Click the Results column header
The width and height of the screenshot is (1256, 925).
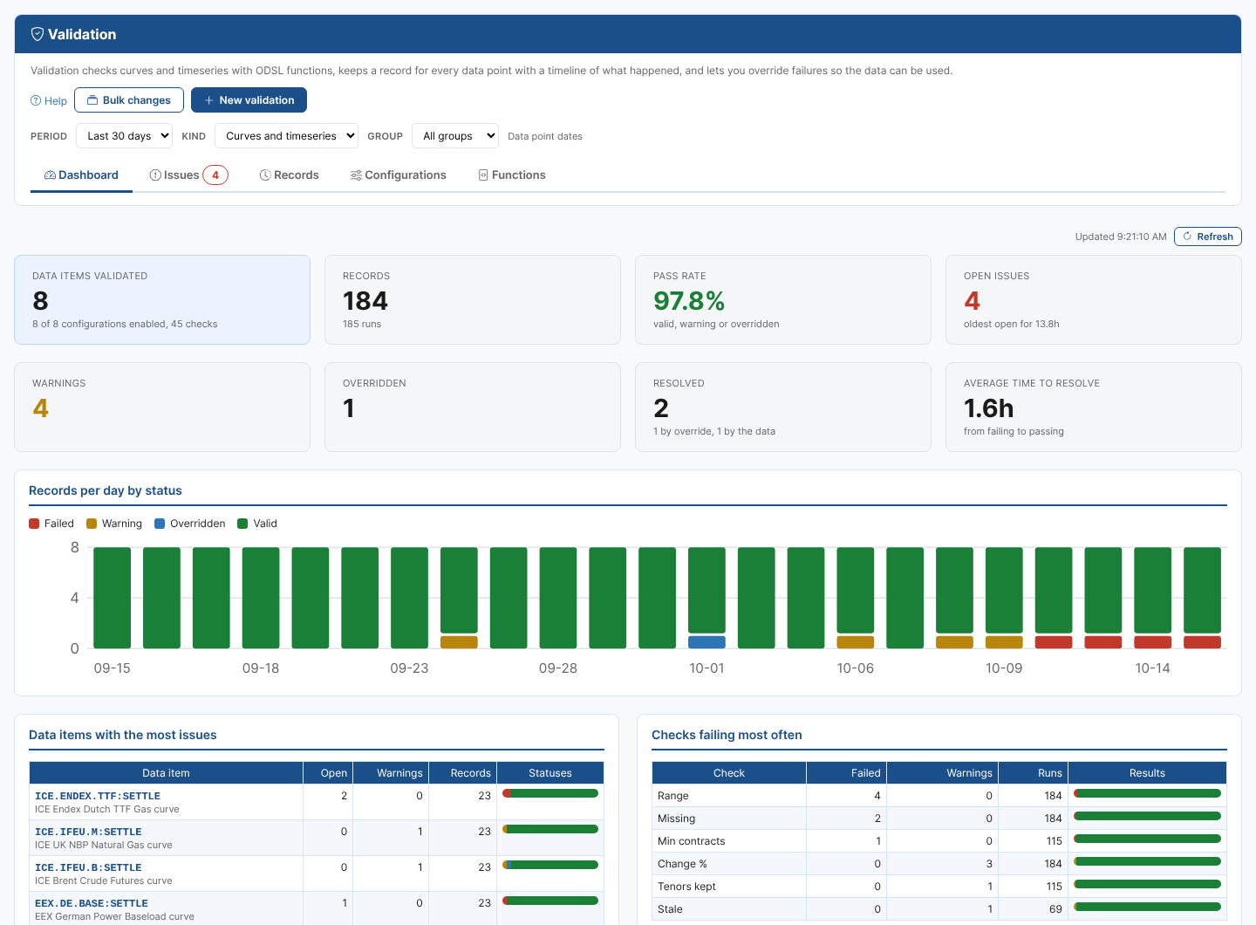1147,773
